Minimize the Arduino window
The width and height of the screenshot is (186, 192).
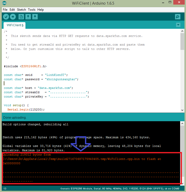163,2
